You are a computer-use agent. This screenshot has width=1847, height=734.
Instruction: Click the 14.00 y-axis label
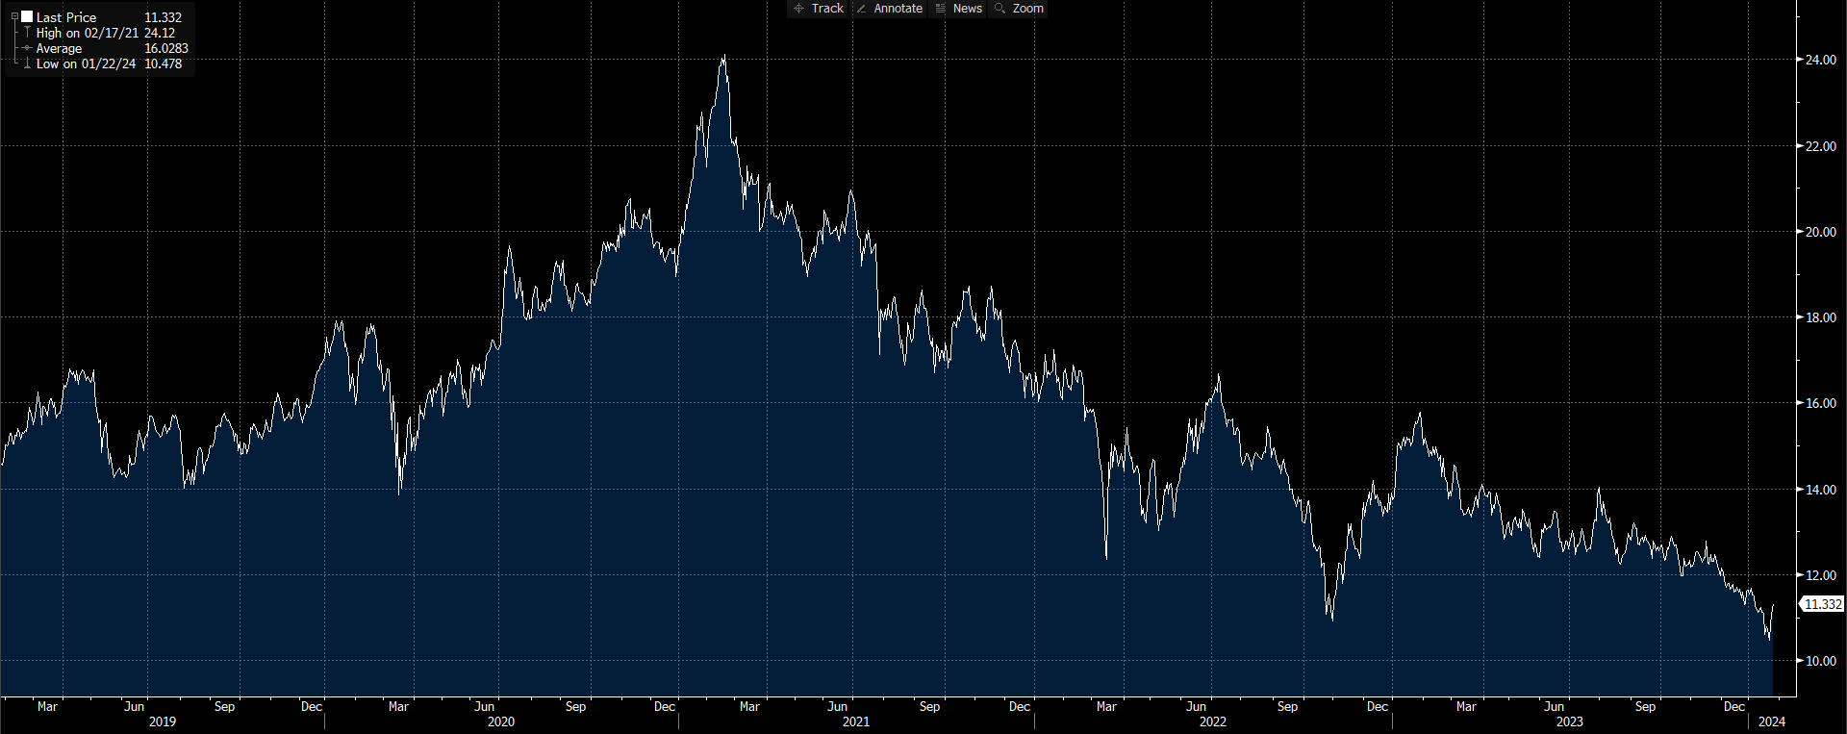pyautogui.click(x=1820, y=490)
